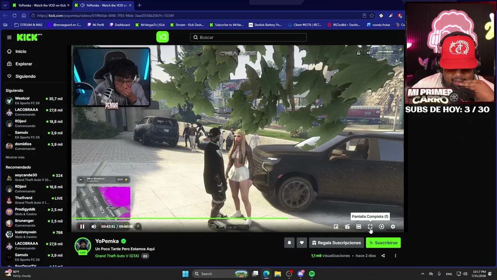Viewport: 497px width, 280px height.
Task: Click the playback speed icon in player
Action: (381, 227)
